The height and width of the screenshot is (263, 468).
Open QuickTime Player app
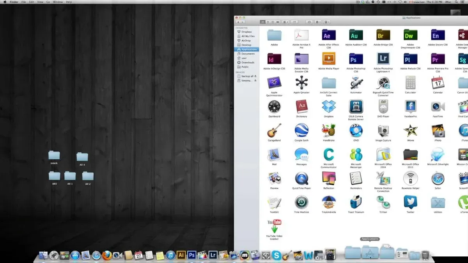[301, 178]
